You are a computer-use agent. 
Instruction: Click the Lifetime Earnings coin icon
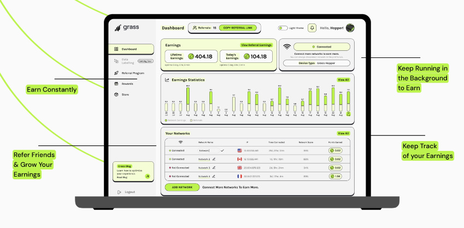[191, 56]
